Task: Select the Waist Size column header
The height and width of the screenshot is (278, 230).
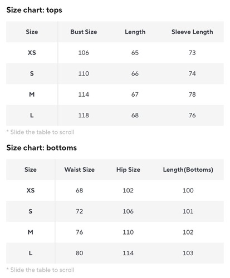Action: pos(80,170)
